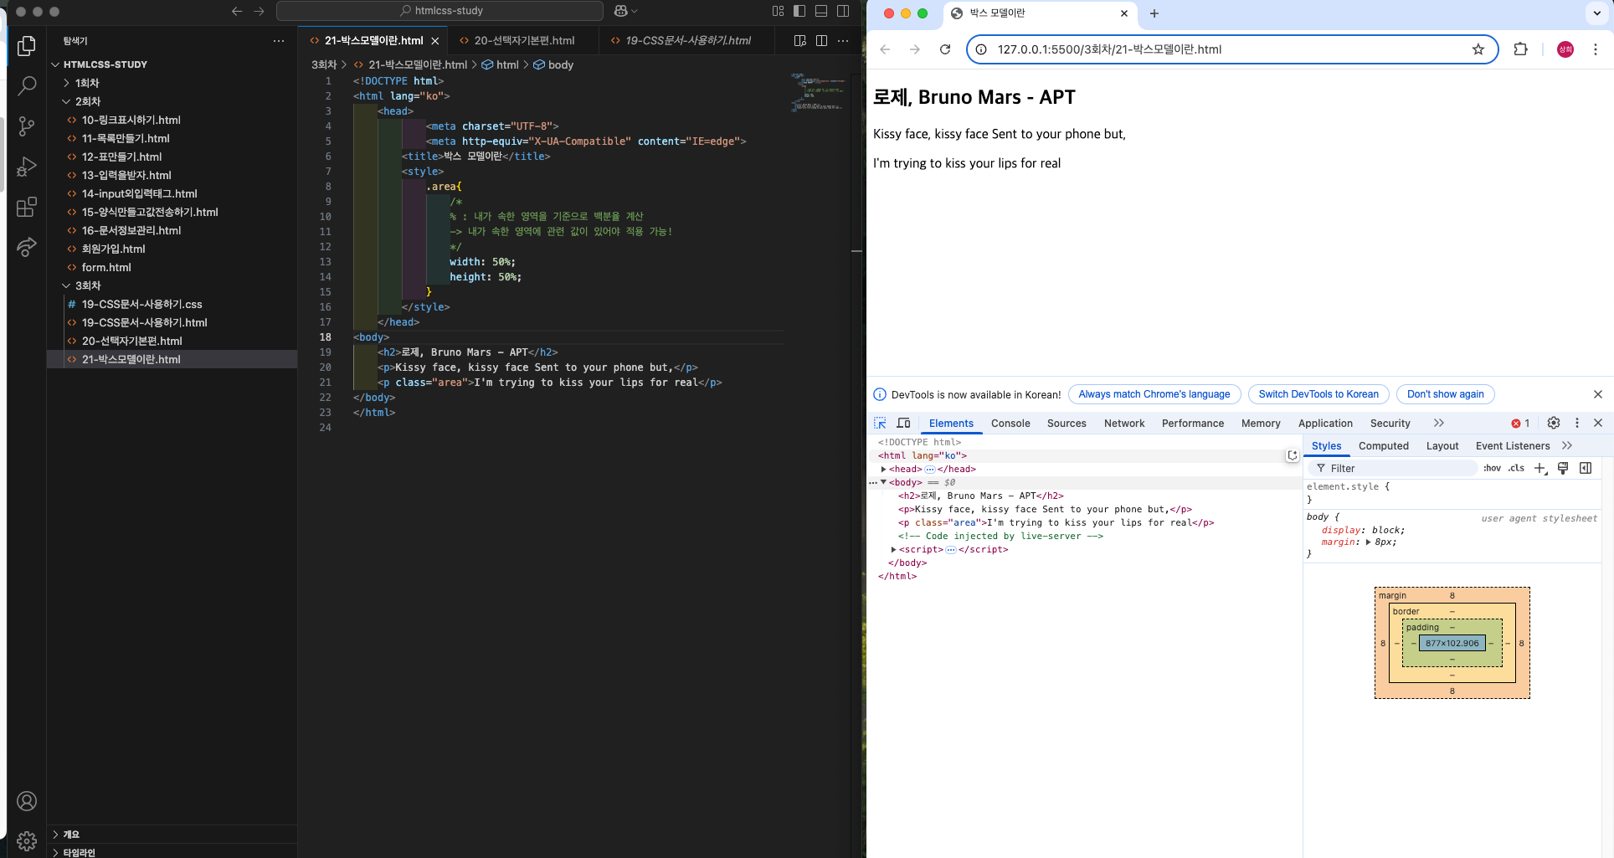
Task: Switch to the Console tab in DevTools
Action: [1010, 424]
